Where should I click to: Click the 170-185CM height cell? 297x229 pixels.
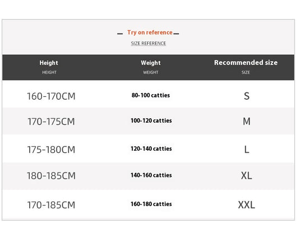click(x=51, y=205)
